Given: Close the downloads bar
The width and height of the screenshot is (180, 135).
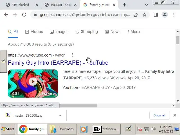Looking at the screenshot, I should (175, 115).
